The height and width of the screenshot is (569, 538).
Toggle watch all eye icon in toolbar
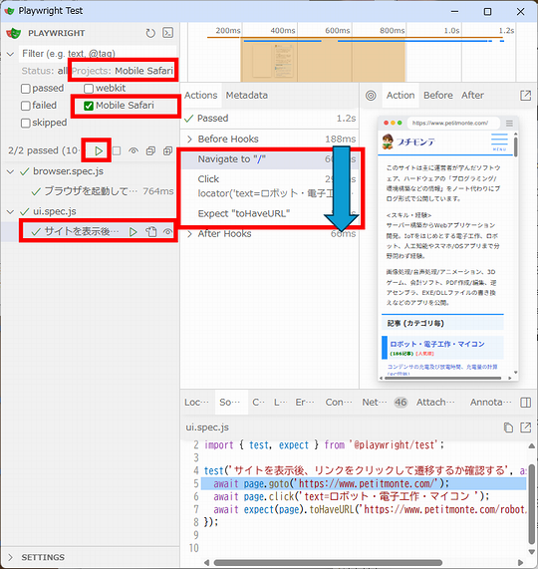point(134,150)
